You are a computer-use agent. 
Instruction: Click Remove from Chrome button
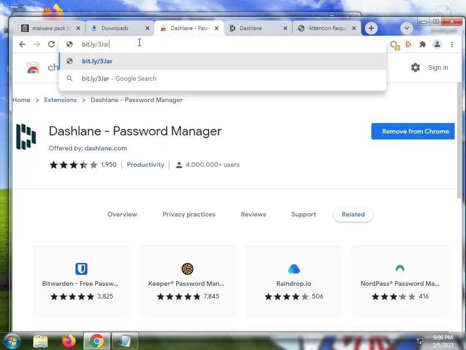click(413, 131)
